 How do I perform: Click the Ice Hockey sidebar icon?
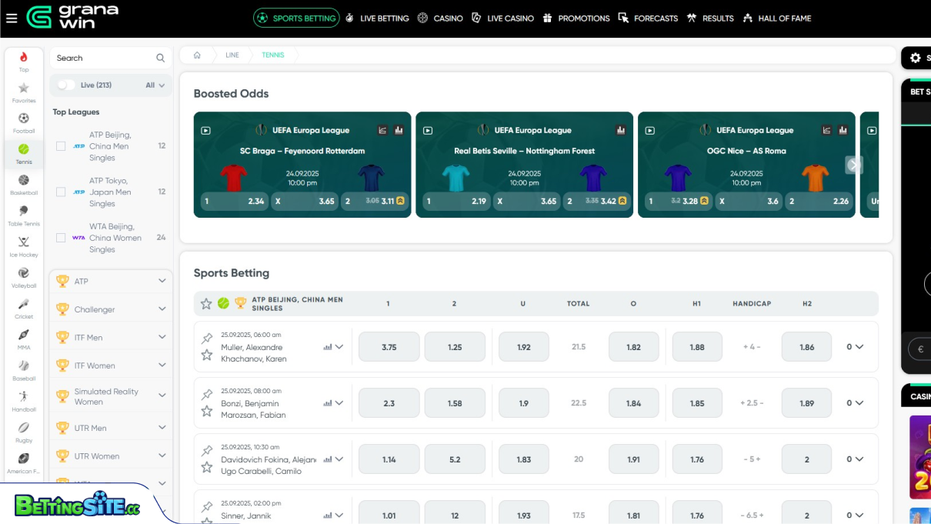24,243
